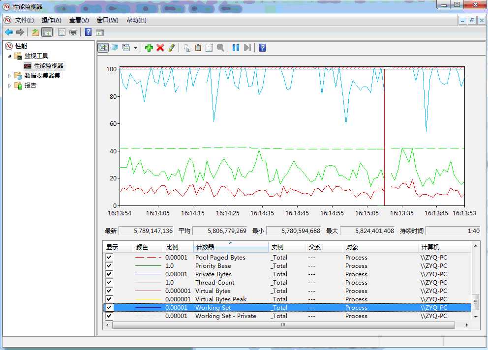Open the 窗口(W) menu
This screenshot has width=488, height=350.
[x=107, y=20]
